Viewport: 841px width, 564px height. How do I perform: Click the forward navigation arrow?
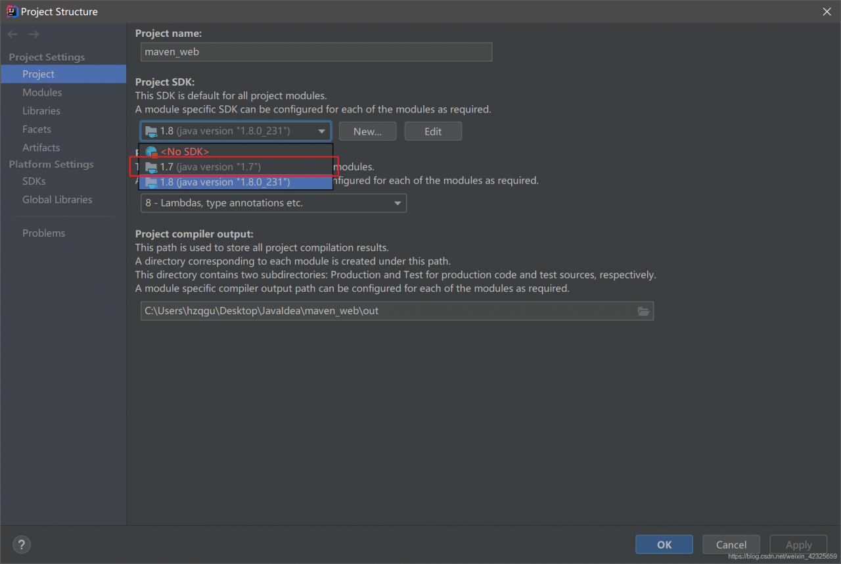click(34, 34)
